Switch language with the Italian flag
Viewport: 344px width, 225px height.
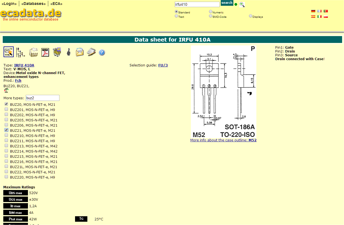tap(319, 17)
